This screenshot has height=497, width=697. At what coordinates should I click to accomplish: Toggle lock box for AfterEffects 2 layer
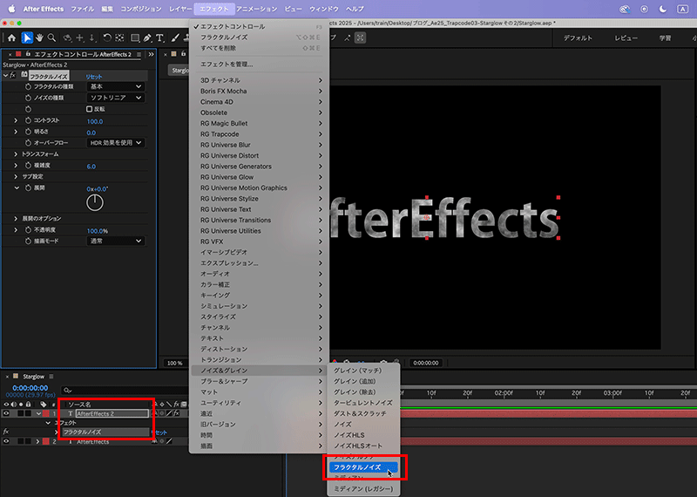[28, 413]
